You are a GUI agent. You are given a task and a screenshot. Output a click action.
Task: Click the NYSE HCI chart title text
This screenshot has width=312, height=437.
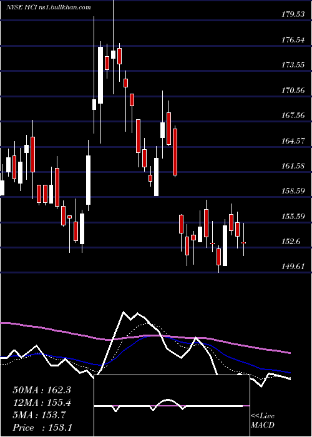[49, 7]
